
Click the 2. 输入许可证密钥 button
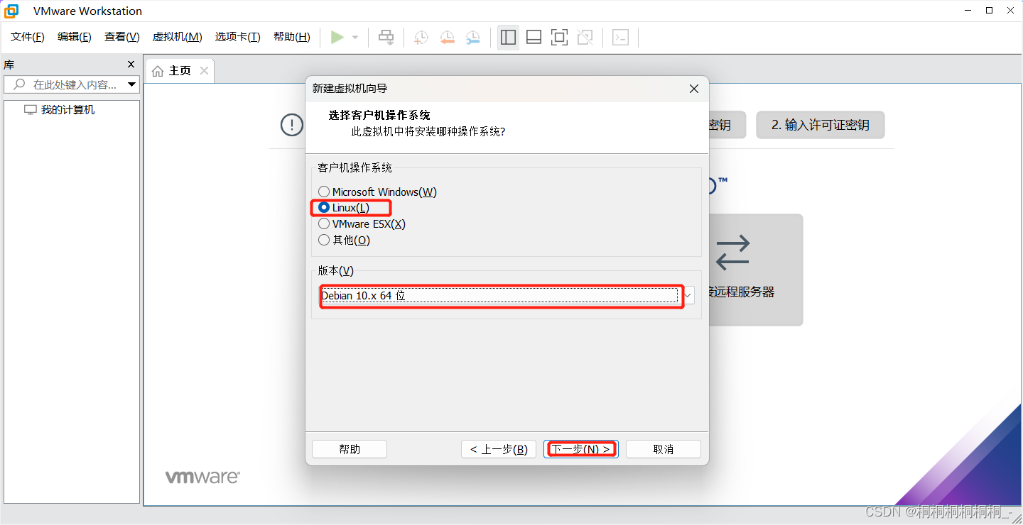tap(821, 125)
